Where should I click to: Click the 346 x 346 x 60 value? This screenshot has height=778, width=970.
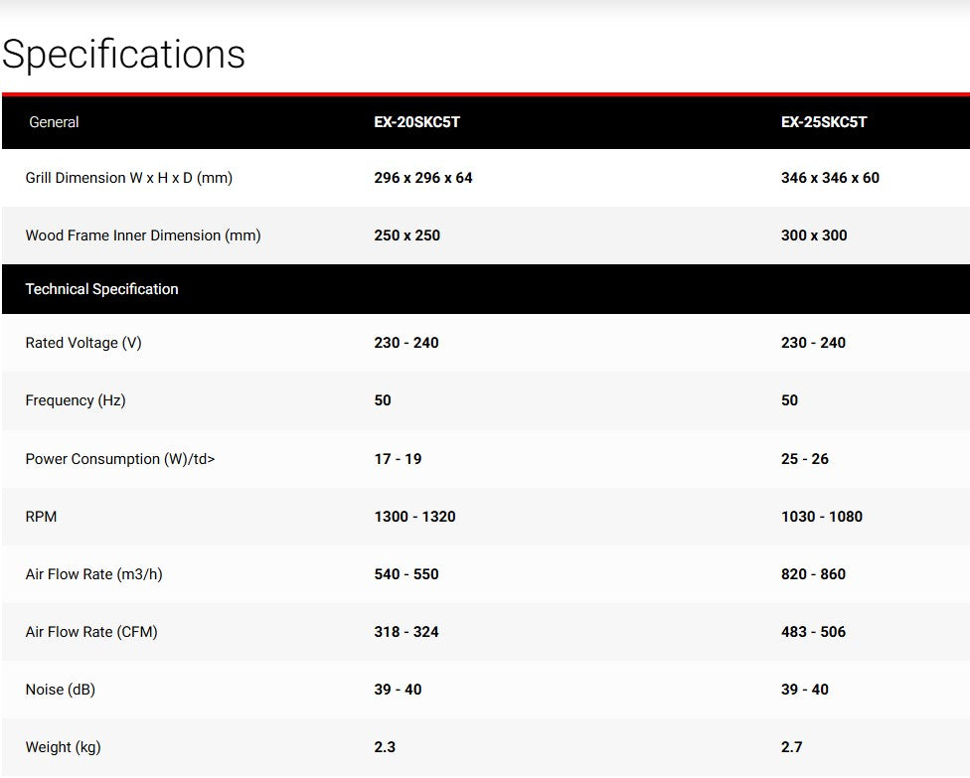(x=830, y=178)
